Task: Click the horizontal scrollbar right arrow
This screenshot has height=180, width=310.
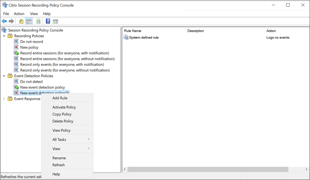Action: 307,169
